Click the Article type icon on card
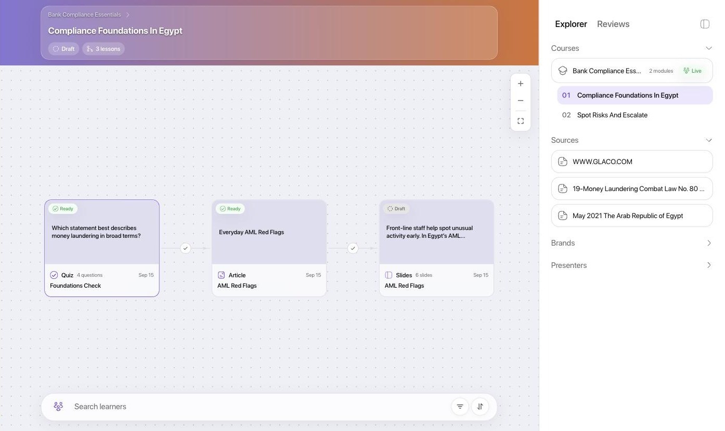This screenshot has height=431, width=725. 222,275
